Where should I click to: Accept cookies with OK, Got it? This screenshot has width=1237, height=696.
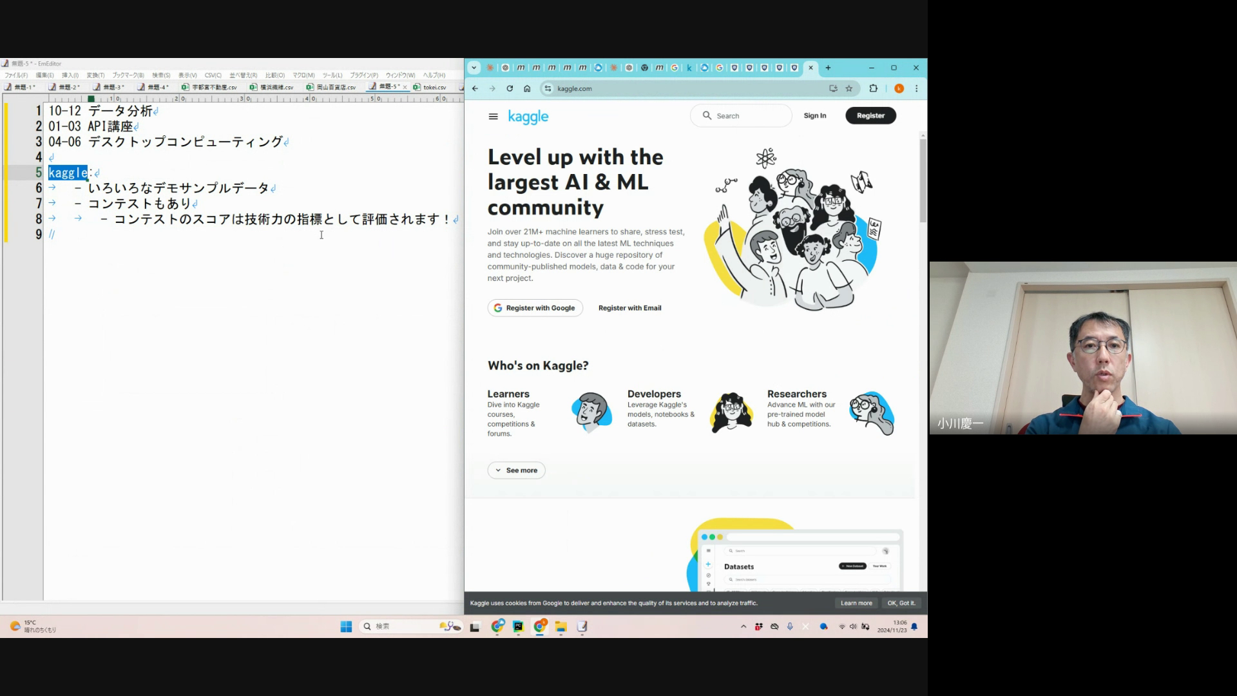pos(901,603)
